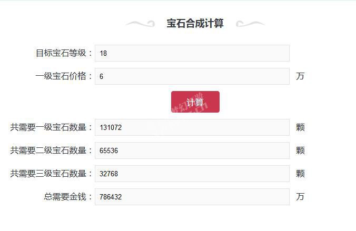Click the 颗 unit beside 131072

coord(300,127)
